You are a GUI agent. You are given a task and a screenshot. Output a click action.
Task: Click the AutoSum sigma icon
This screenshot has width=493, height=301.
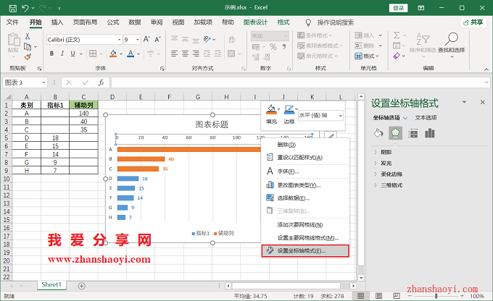pyautogui.click(x=397, y=35)
